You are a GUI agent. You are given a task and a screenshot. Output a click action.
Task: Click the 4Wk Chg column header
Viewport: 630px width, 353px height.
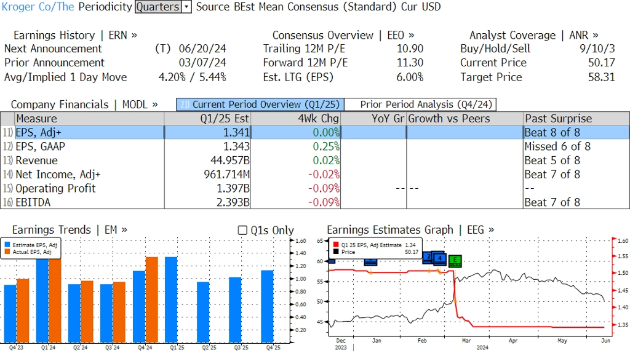[295, 119]
